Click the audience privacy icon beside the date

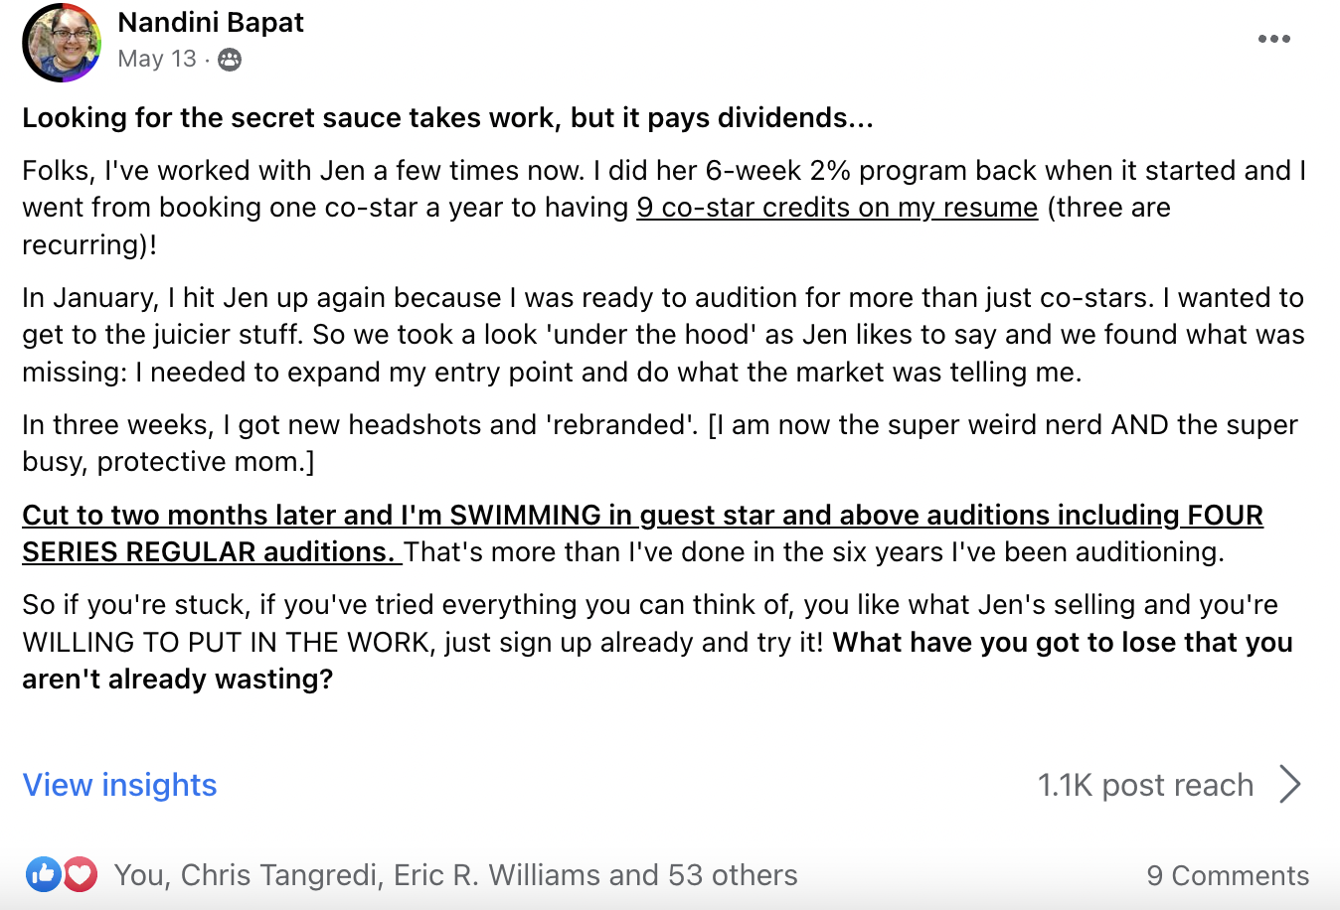tap(230, 60)
